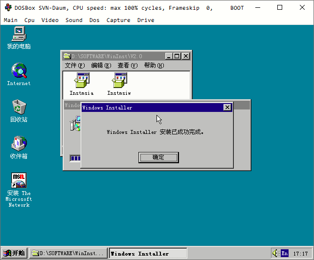Click the folder icon in explorer title bar
This screenshot has width=314, height=260.
click(x=67, y=56)
